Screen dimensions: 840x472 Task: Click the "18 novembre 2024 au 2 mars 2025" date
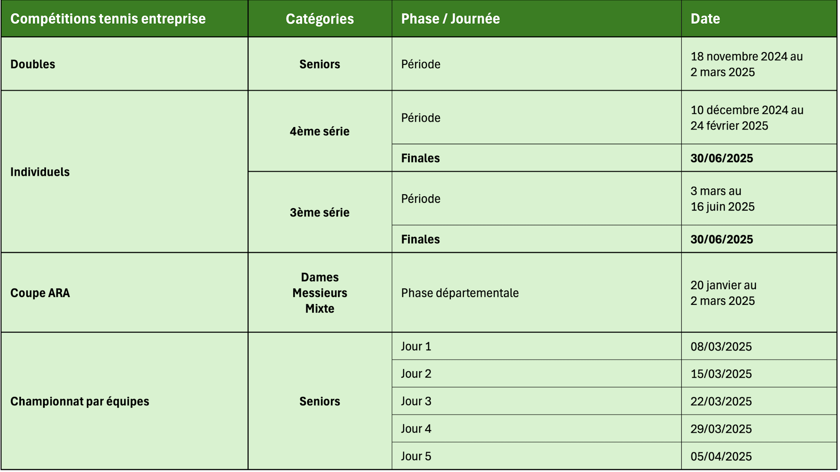click(746, 64)
